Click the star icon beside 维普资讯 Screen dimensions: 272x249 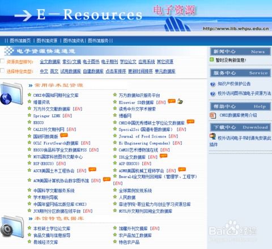[29, 101]
